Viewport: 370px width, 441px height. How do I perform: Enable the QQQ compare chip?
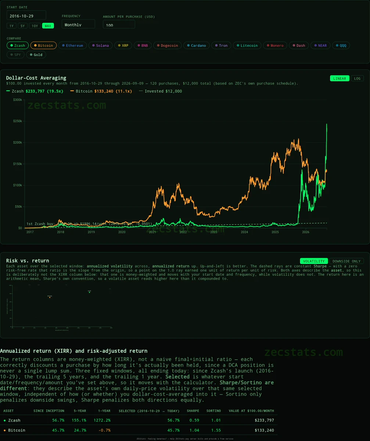coord(341,46)
